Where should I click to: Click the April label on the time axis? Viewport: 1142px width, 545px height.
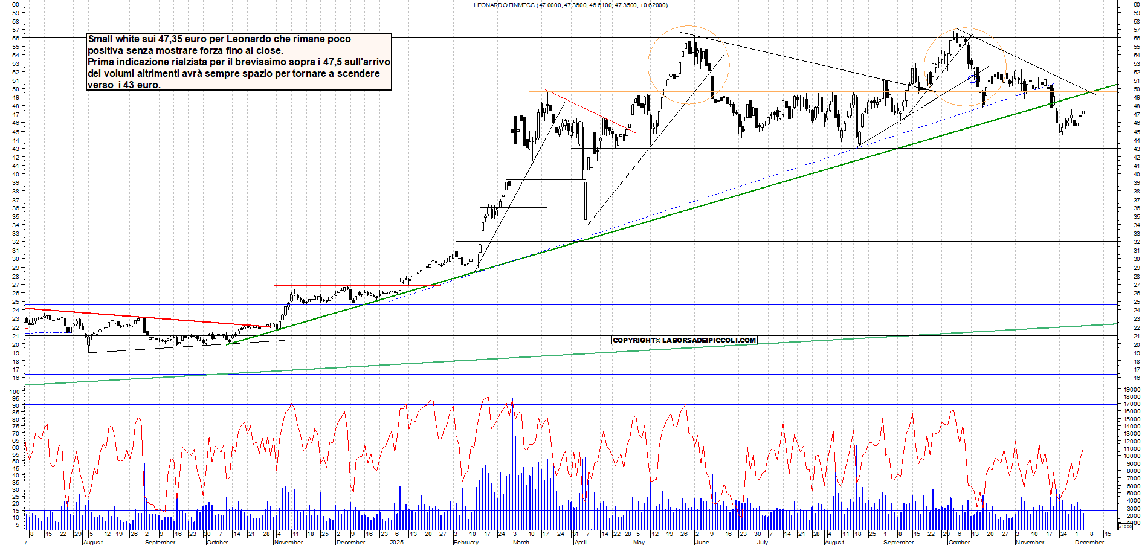(580, 542)
